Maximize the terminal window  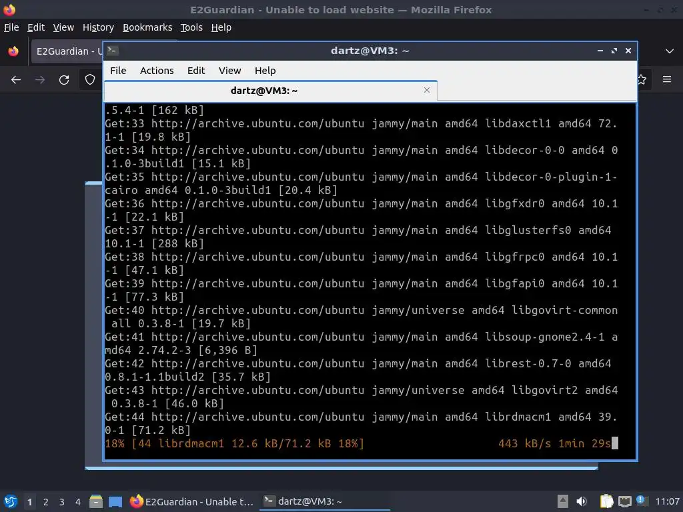coord(614,51)
